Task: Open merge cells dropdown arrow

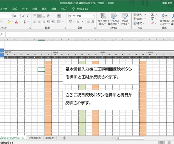Action: [x=63, y=22]
